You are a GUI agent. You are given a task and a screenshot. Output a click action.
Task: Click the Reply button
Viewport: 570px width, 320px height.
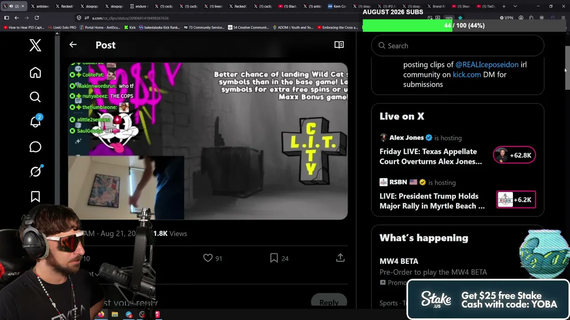pyautogui.click(x=329, y=302)
